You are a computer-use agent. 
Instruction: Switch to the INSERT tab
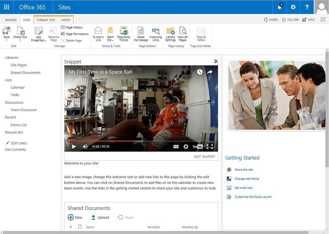click(66, 20)
